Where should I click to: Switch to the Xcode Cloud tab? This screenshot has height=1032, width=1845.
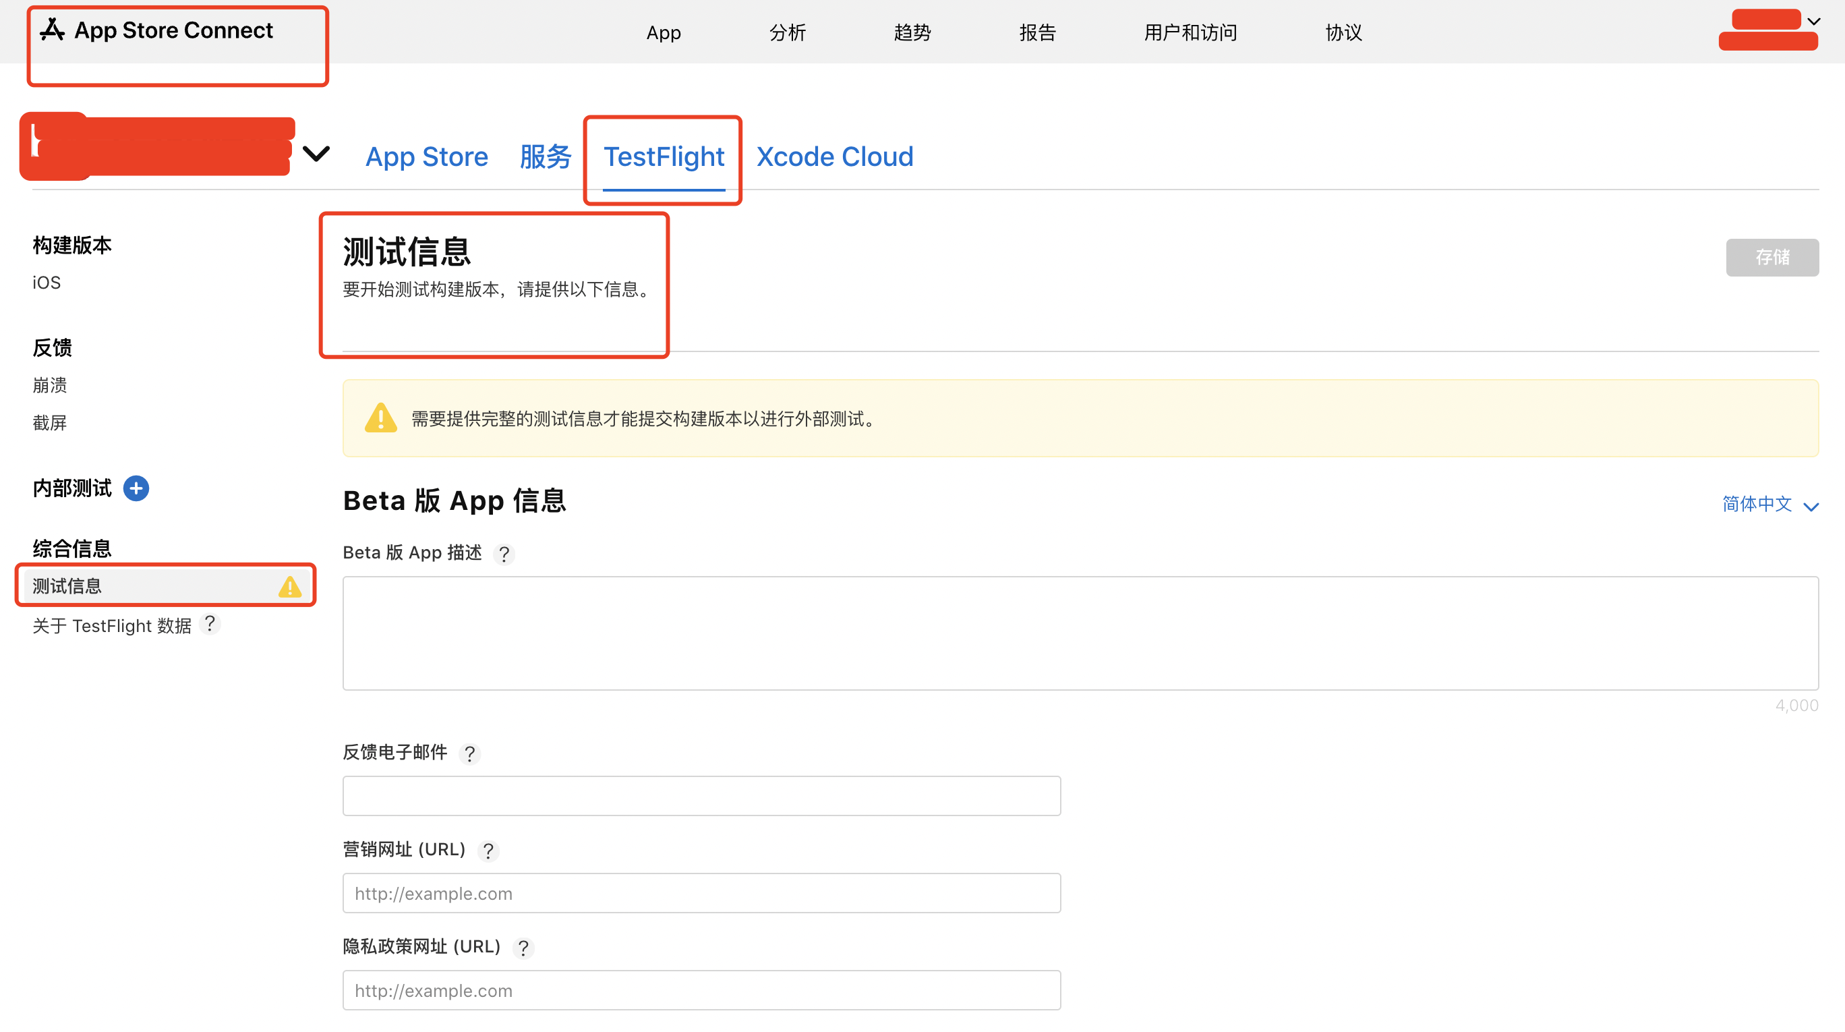click(x=834, y=156)
